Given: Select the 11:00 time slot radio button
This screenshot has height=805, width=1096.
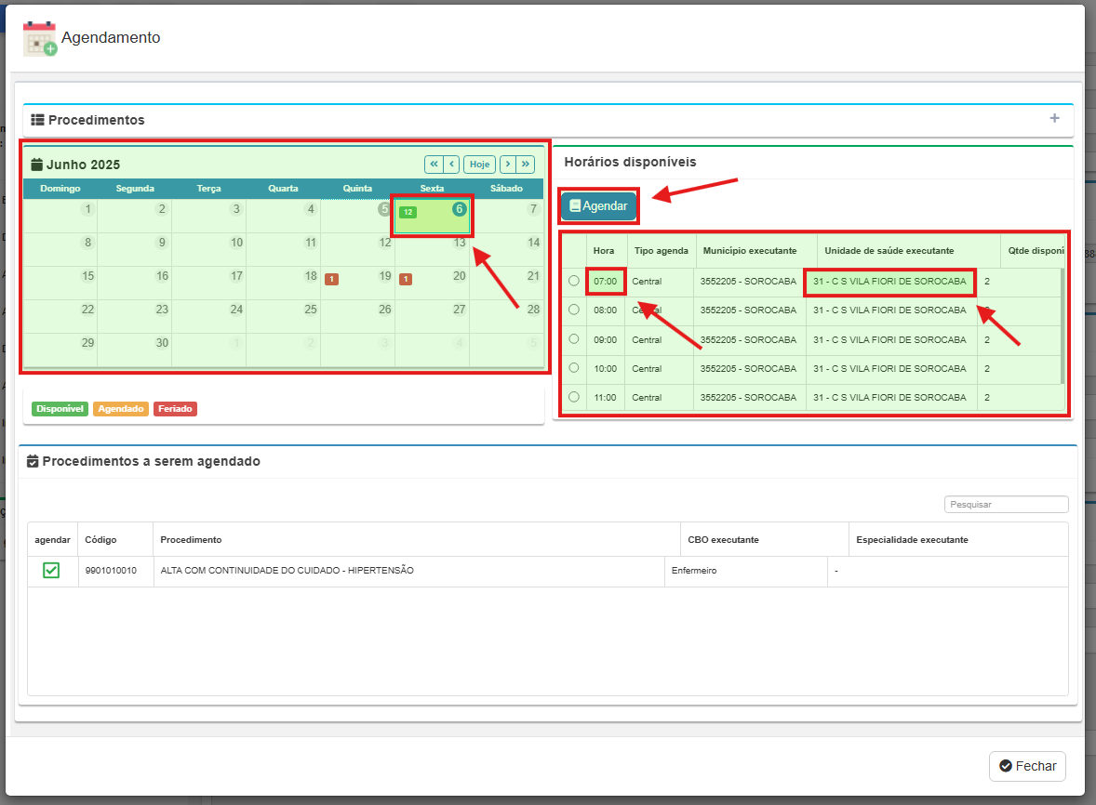Looking at the screenshot, I should (x=574, y=397).
